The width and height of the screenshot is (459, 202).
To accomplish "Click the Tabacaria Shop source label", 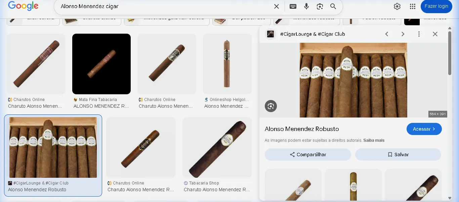I will pos(204,183).
